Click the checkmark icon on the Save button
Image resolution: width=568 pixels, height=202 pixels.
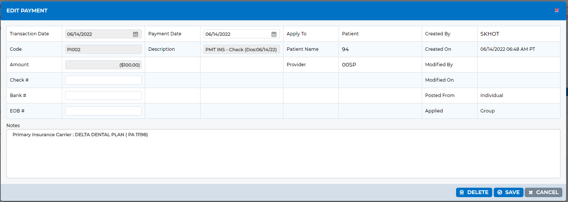point(500,192)
